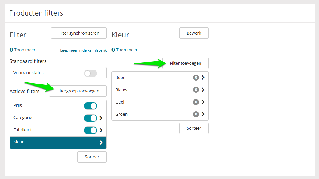Select the Blauw filter label

point(121,90)
